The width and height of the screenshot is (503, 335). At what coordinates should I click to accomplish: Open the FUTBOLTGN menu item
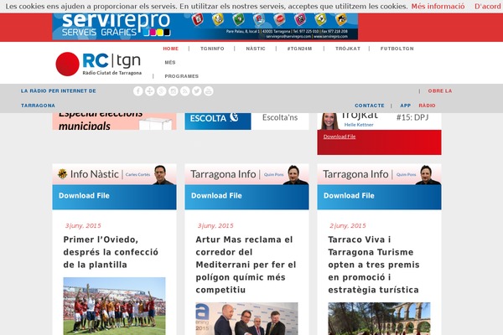click(397, 49)
